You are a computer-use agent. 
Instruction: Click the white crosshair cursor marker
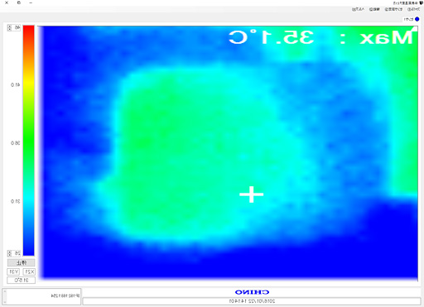(x=251, y=194)
